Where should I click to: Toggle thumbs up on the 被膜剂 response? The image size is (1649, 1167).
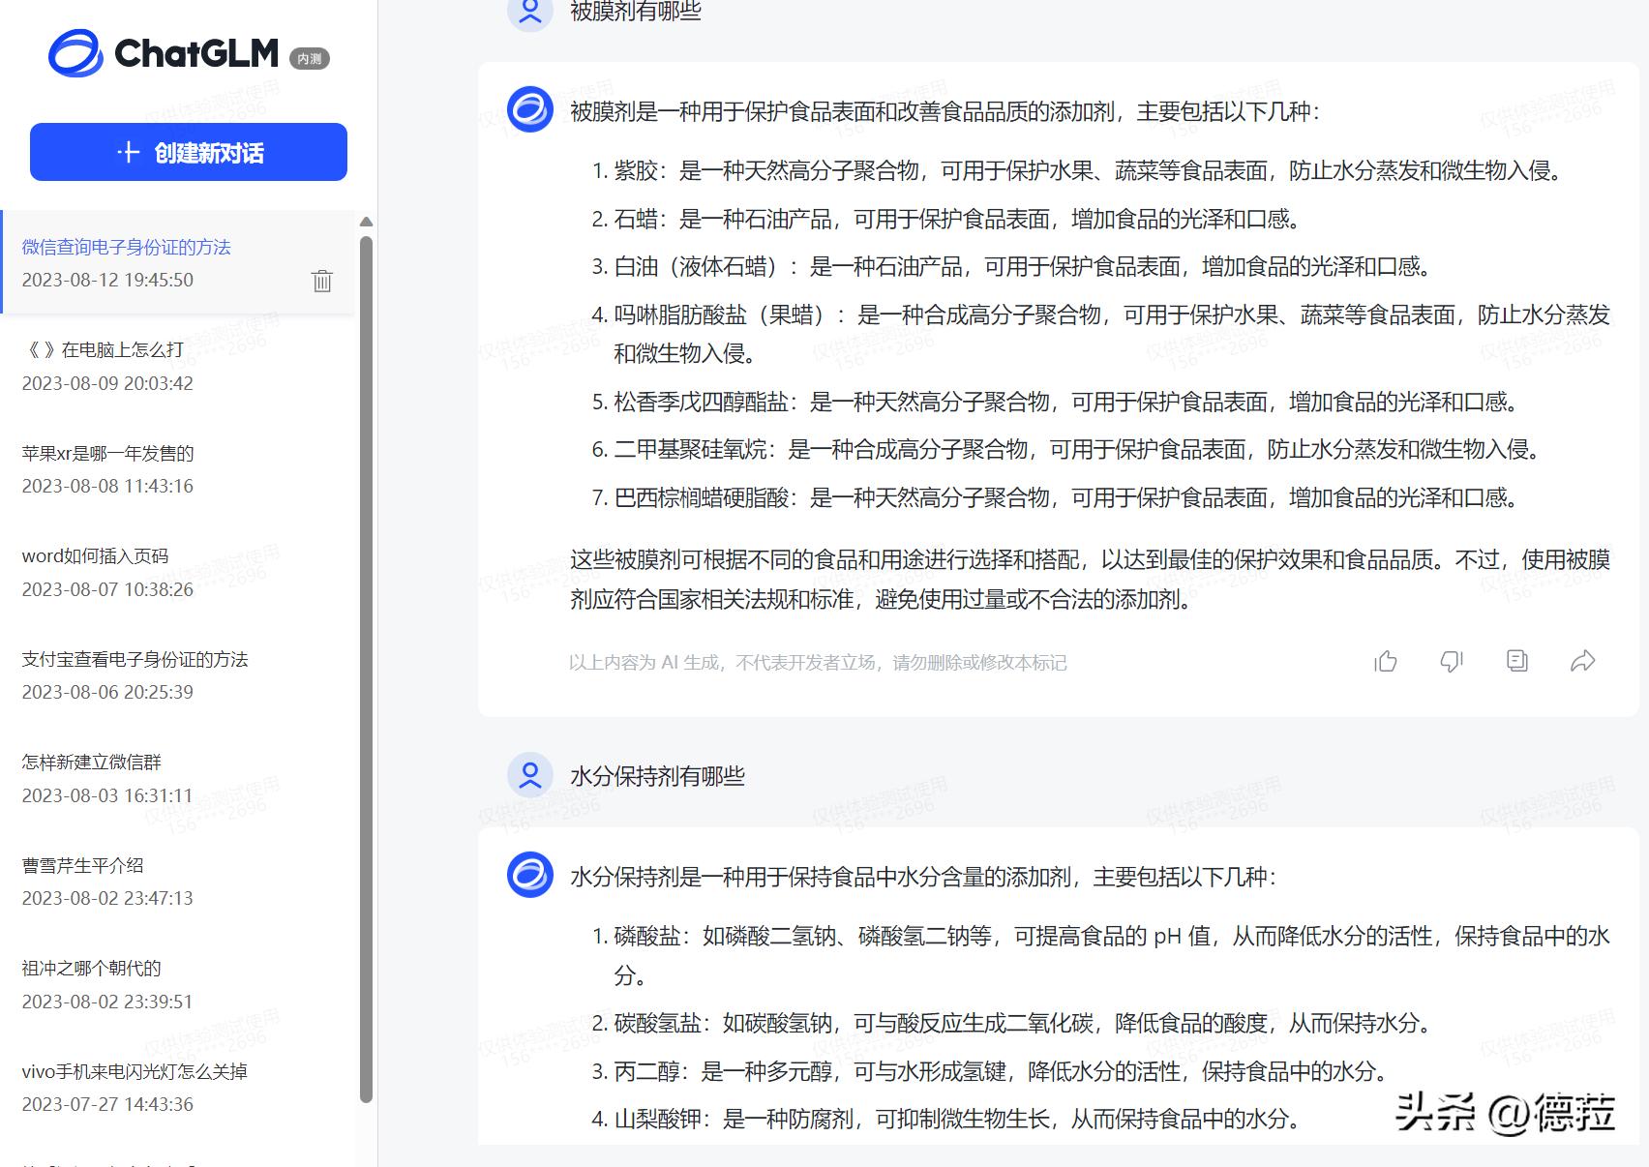click(1386, 661)
